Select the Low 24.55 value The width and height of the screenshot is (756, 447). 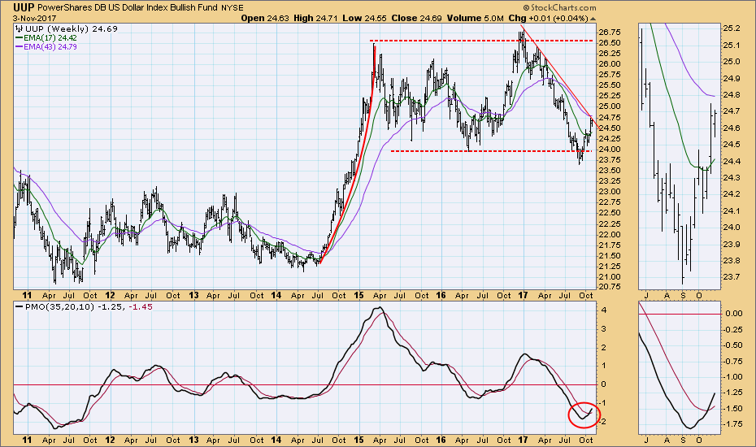pos(365,19)
